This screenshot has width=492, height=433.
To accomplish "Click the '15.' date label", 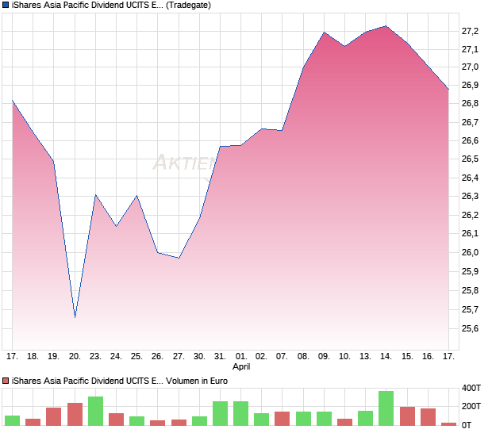I will [407, 357].
